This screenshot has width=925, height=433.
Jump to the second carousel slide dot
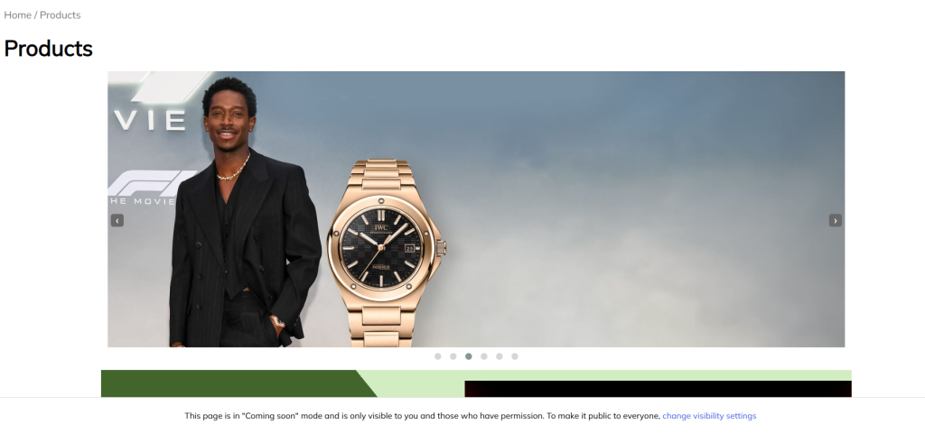pyautogui.click(x=453, y=356)
